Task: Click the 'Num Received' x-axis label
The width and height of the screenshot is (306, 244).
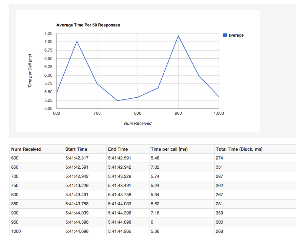Action: point(138,124)
